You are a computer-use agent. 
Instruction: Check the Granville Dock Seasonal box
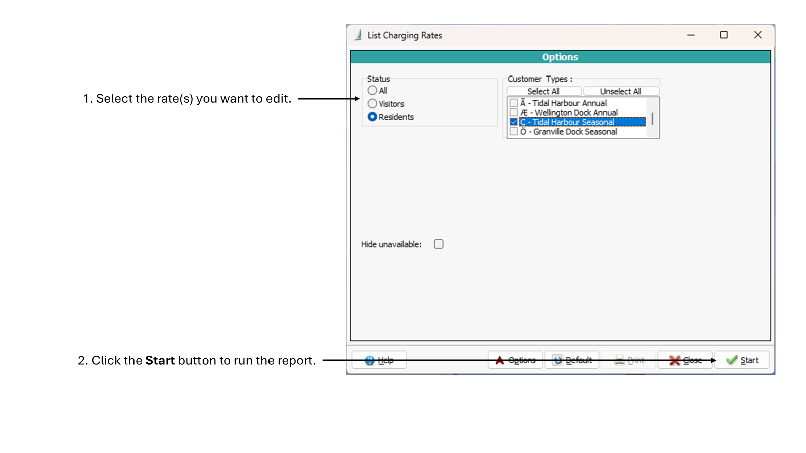[513, 131]
